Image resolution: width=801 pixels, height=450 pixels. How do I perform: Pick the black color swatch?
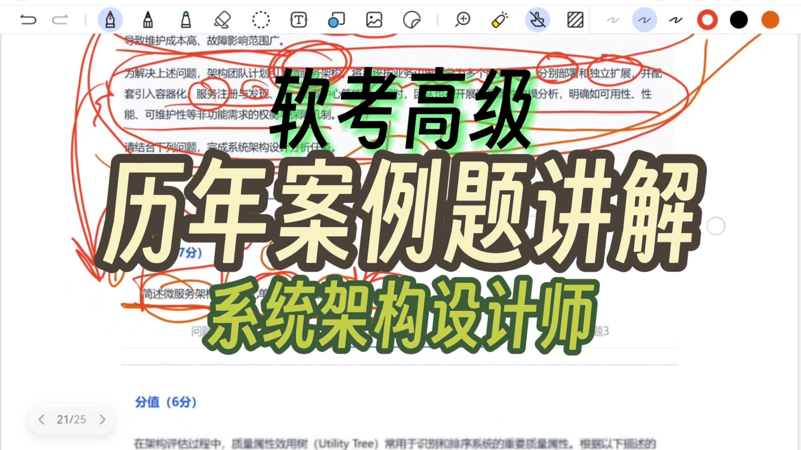coord(738,20)
